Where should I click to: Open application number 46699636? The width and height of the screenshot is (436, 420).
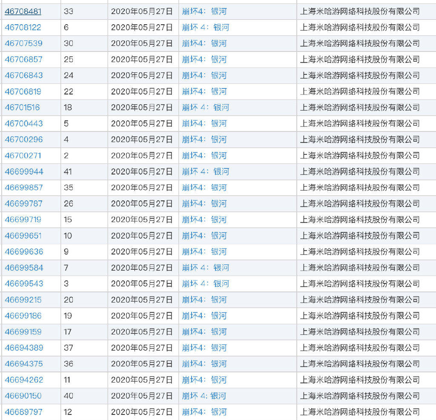click(24, 251)
